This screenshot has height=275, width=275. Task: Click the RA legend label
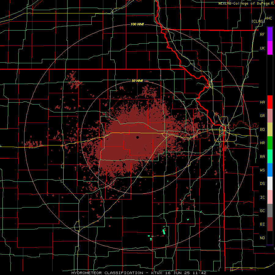pos(262,157)
